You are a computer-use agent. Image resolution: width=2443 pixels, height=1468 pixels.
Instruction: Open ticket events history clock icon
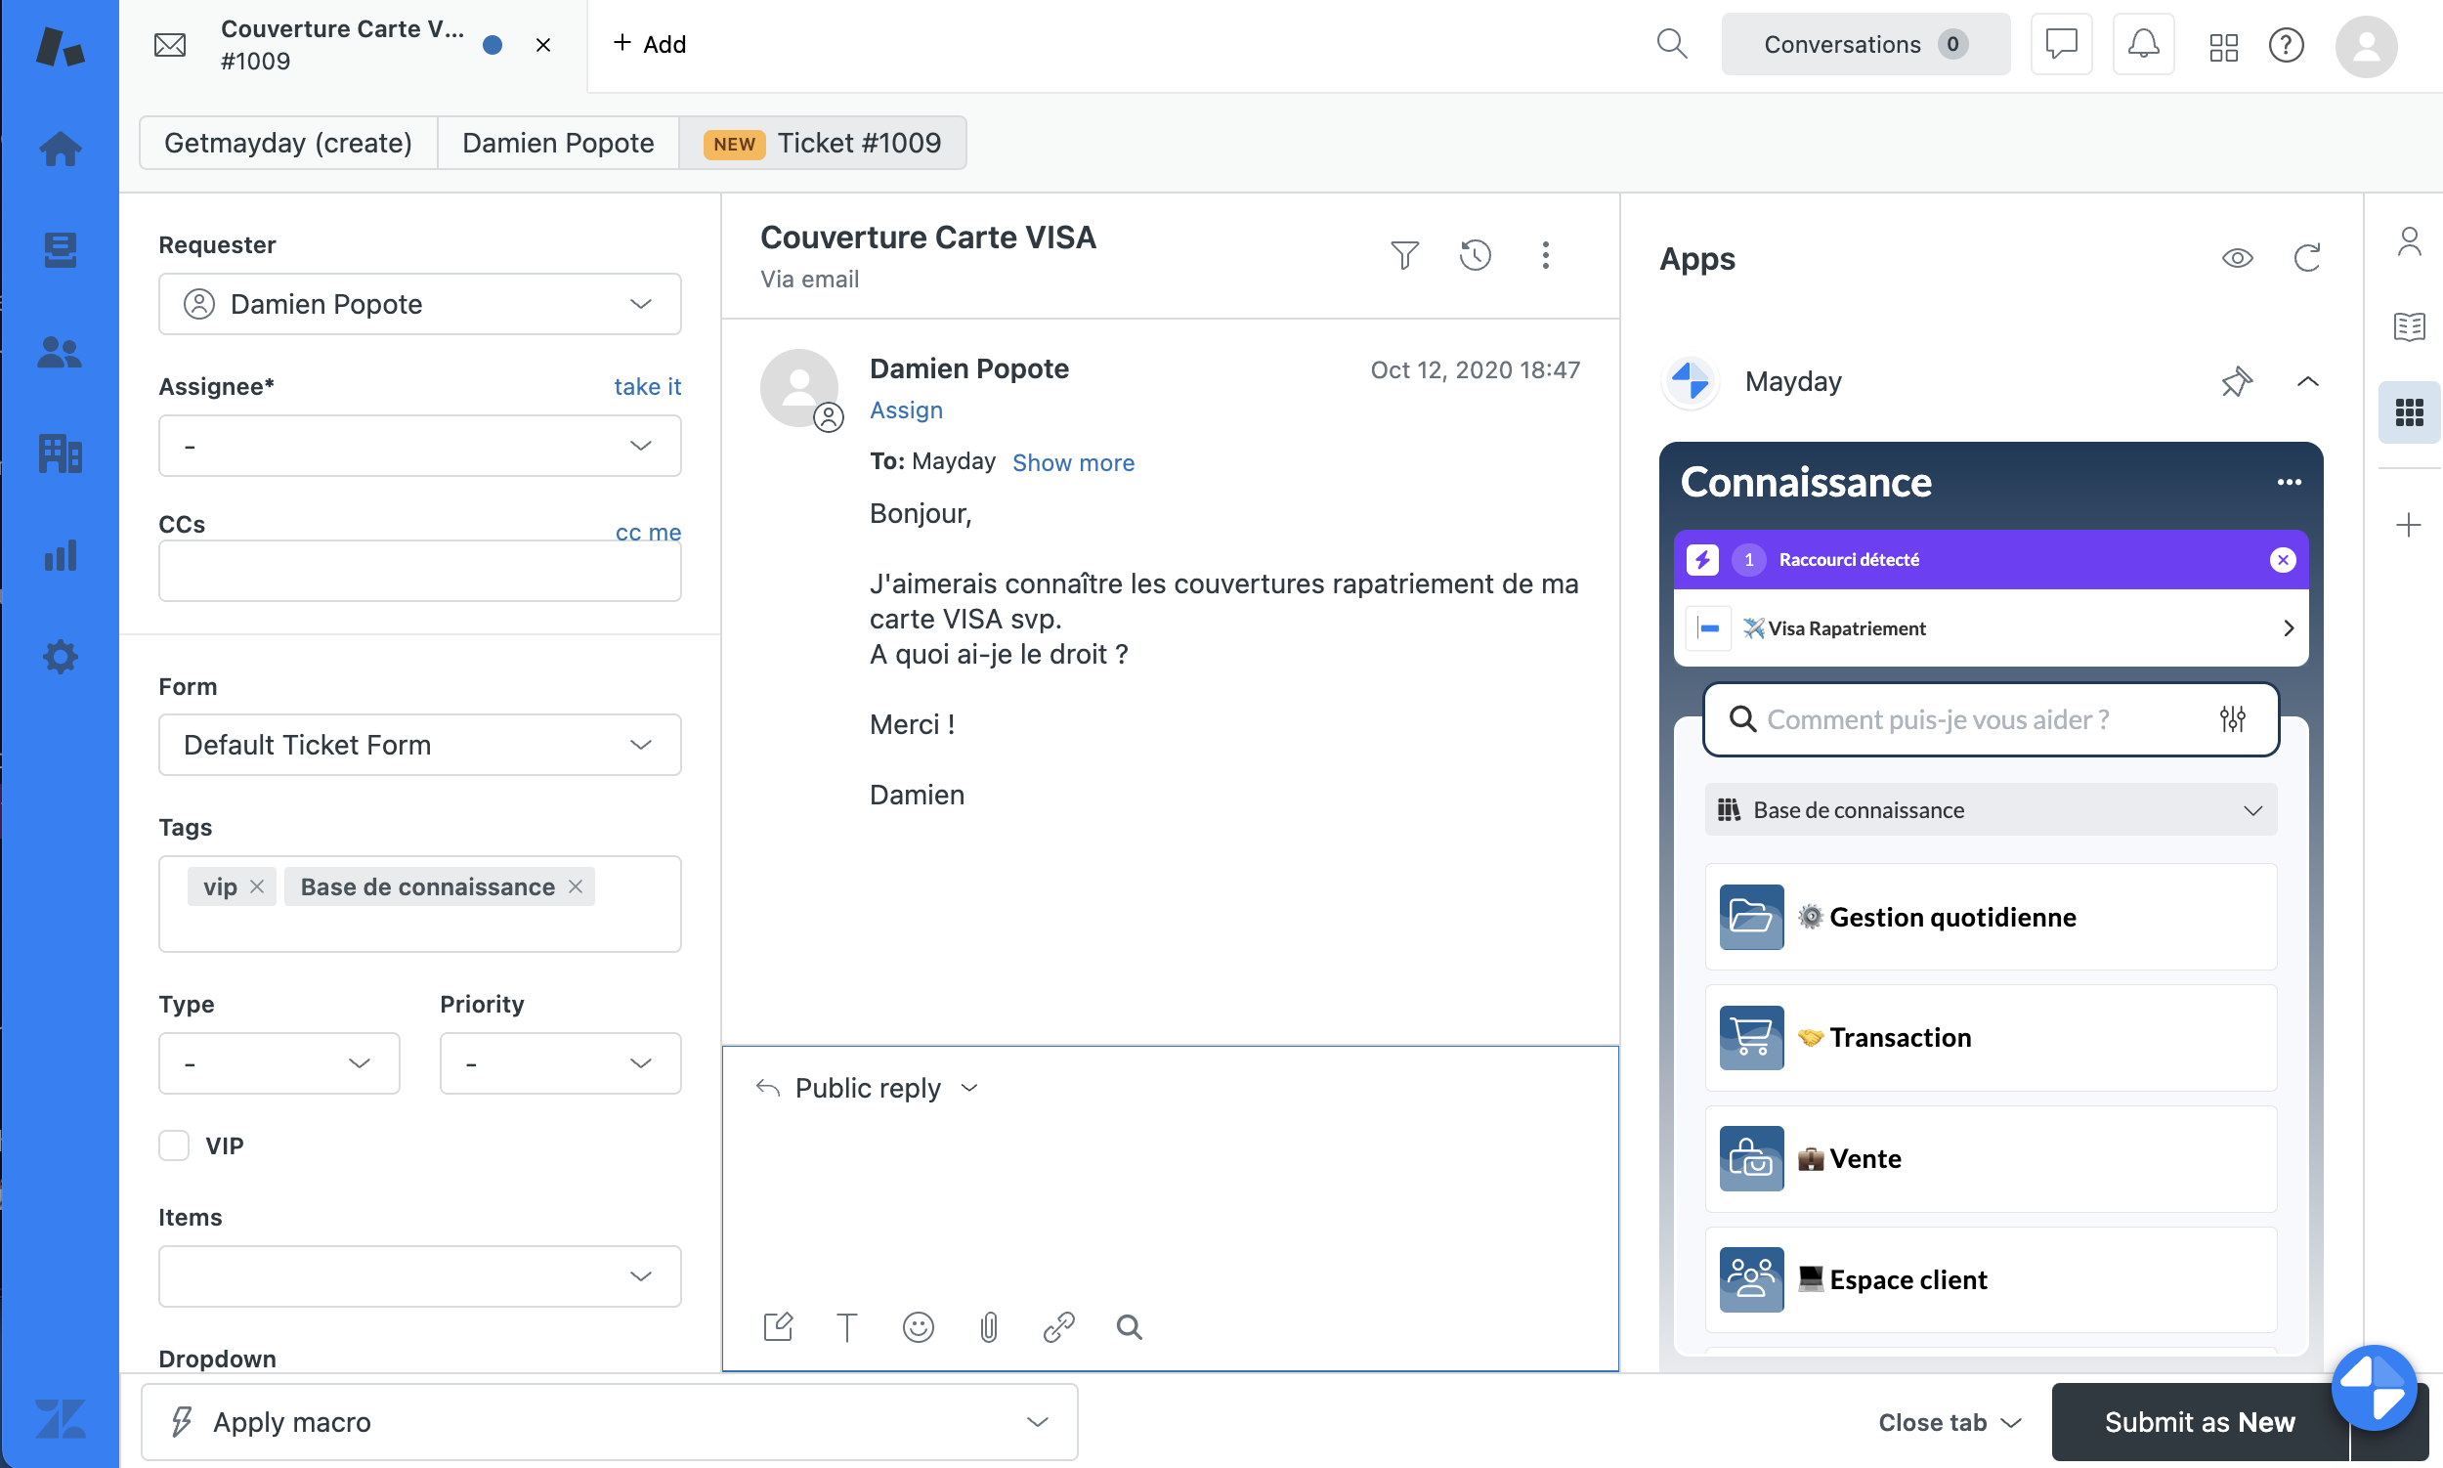tap(1475, 255)
